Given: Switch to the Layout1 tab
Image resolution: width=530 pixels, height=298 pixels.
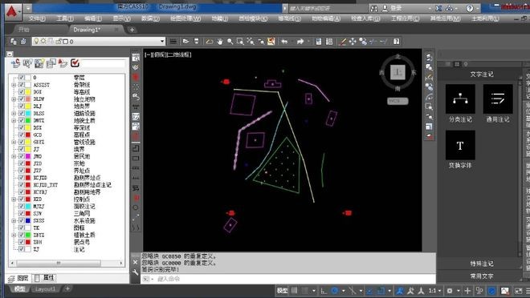Looking at the screenshot, I should 45,289.
